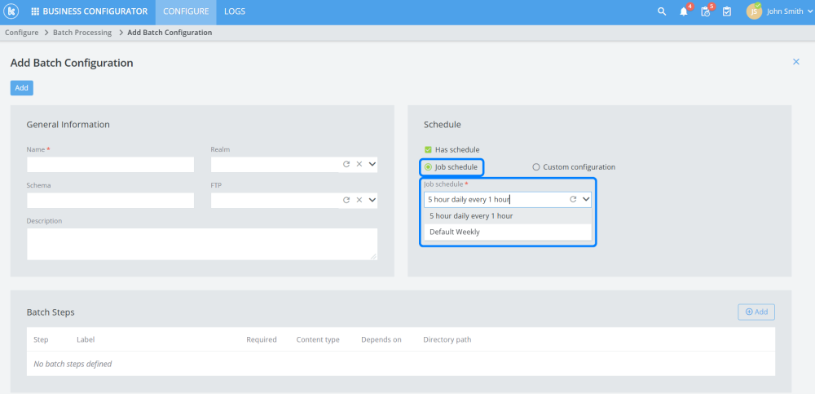Refresh the Job schedule options
Viewport: 815px width, 394px height.
[x=573, y=199]
